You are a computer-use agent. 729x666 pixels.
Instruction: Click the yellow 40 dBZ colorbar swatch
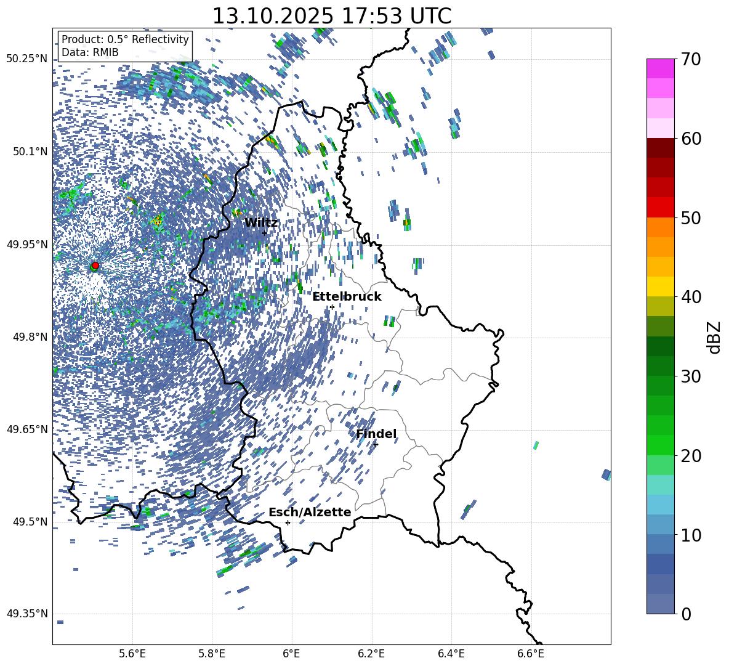(660, 286)
